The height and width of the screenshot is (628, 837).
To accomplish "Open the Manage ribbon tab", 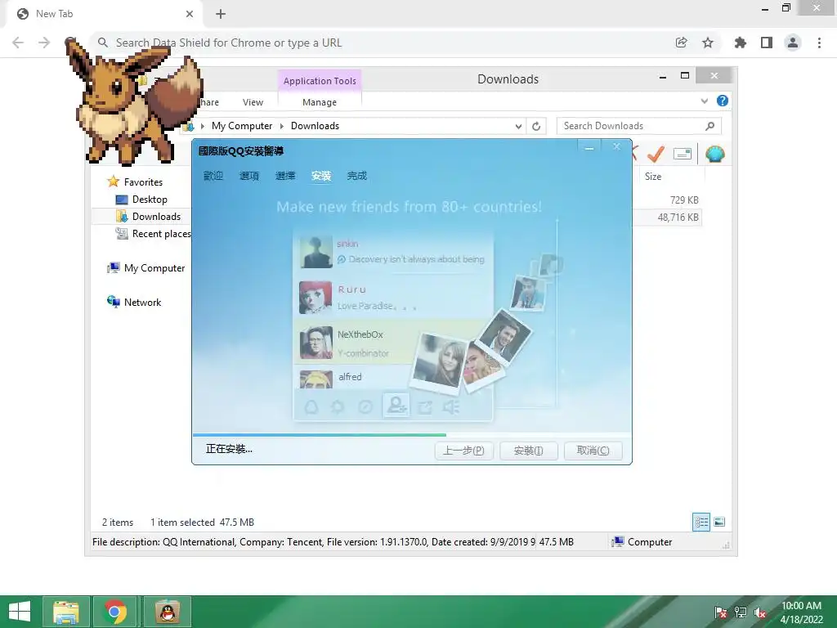I will coord(320,102).
